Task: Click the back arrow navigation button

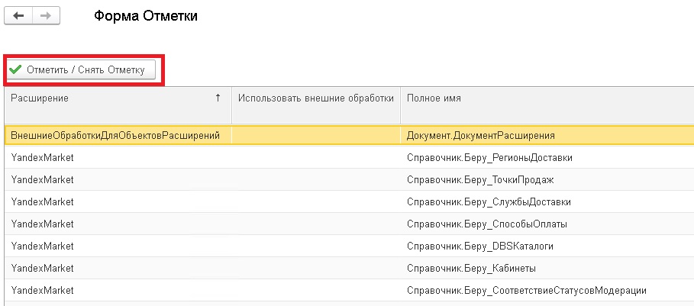Action: (x=18, y=16)
